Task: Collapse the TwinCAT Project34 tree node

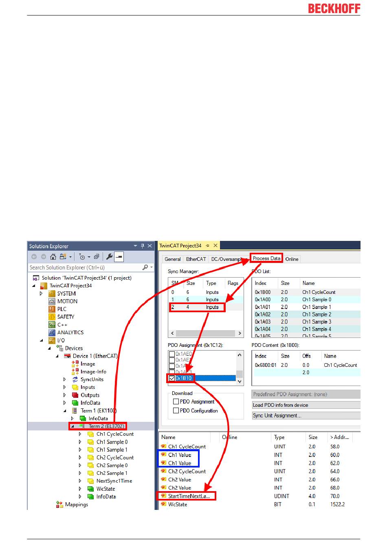Action: point(34,286)
